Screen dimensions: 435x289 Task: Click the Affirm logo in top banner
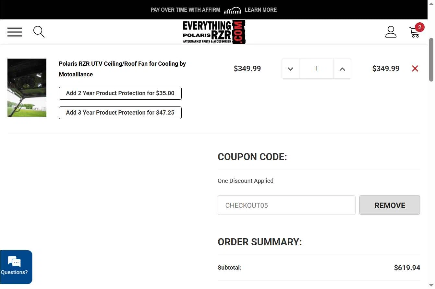coord(232,10)
